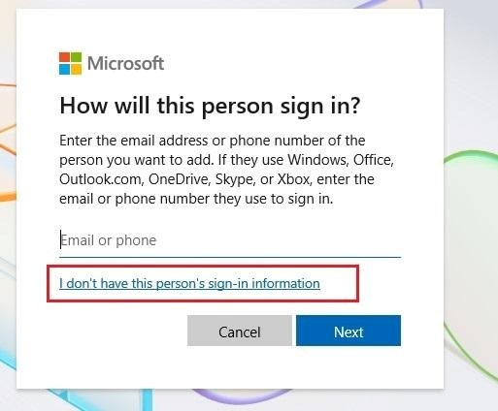Click the orange stripe on left wallpaper

(x=8, y=196)
